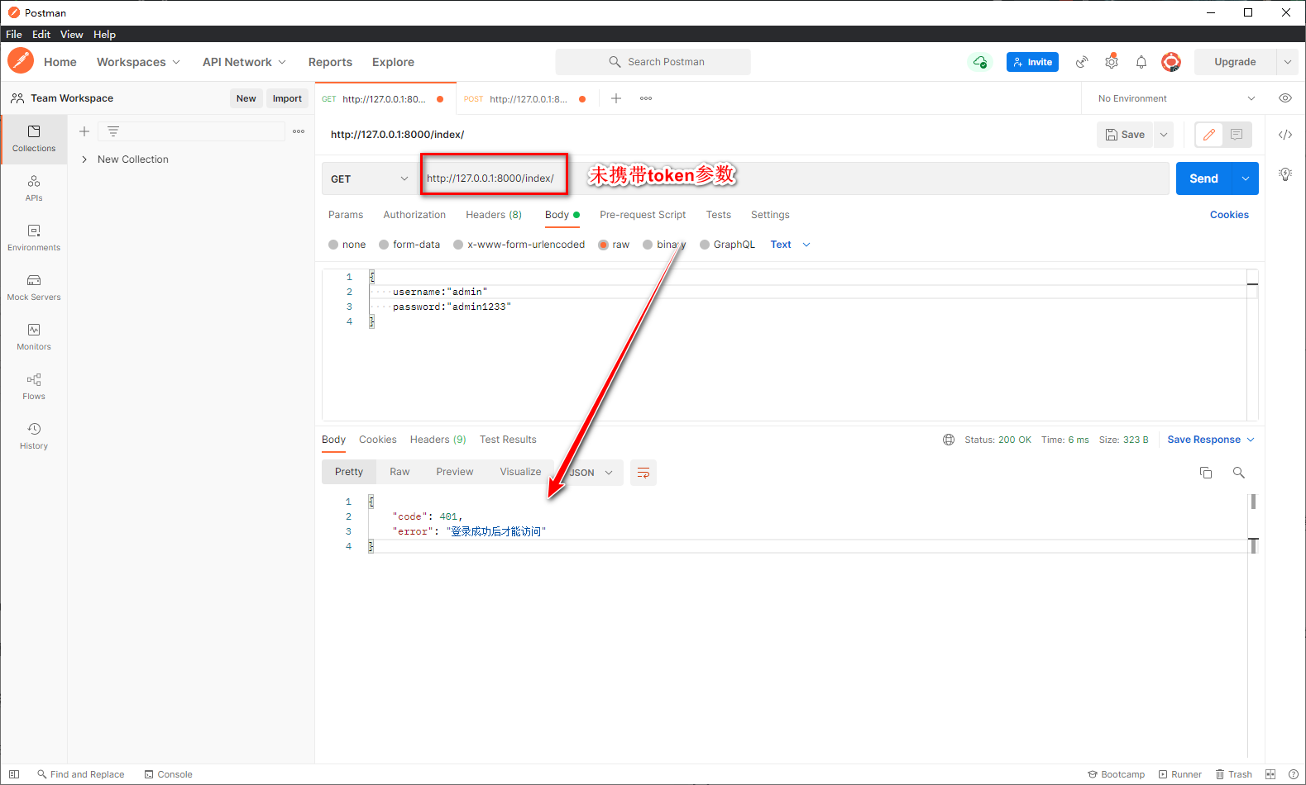1306x785 pixels.
Task: Click the Search Postman field
Action: [653, 62]
